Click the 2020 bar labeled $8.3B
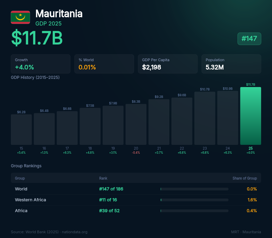The image size is (272, 238). pos(136,124)
